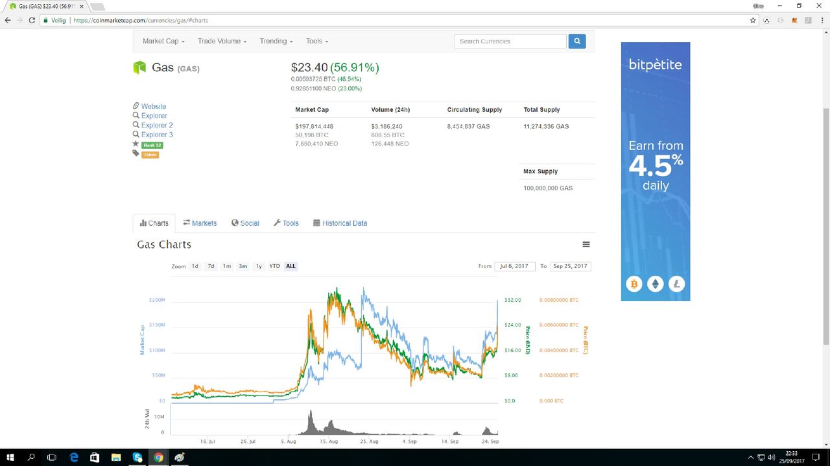Open the Explorer 3 link

click(157, 135)
